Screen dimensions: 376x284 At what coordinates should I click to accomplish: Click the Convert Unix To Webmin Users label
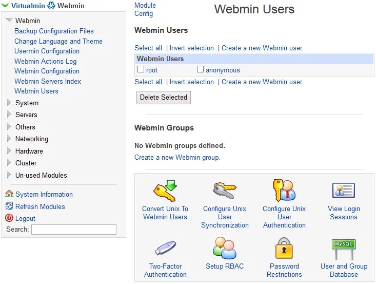[x=165, y=213]
